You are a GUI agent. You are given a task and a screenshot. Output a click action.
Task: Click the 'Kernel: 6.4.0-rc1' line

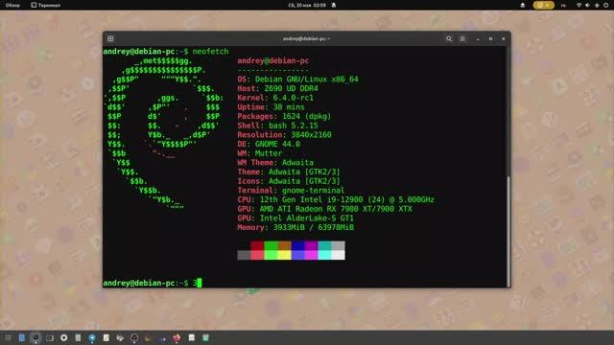(275, 98)
